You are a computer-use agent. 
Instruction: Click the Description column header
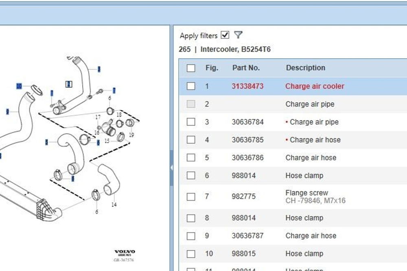305,68
